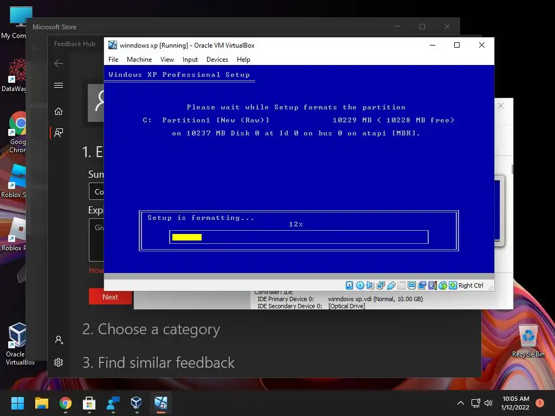Image resolution: width=555 pixels, height=416 pixels.
Task: Open File Explorer from the taskbar
Action: (x=41, y=403)
